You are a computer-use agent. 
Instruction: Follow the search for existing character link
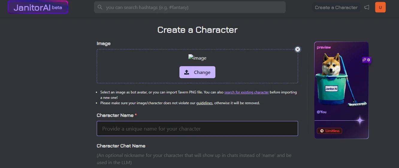pos(247,92)
